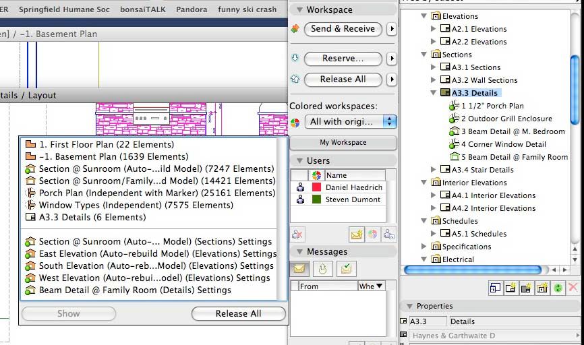This screenshot has height=345, width=584.
Task: Select 'East Elevation' Settings entry in the list
Action: tap(148, 253)
